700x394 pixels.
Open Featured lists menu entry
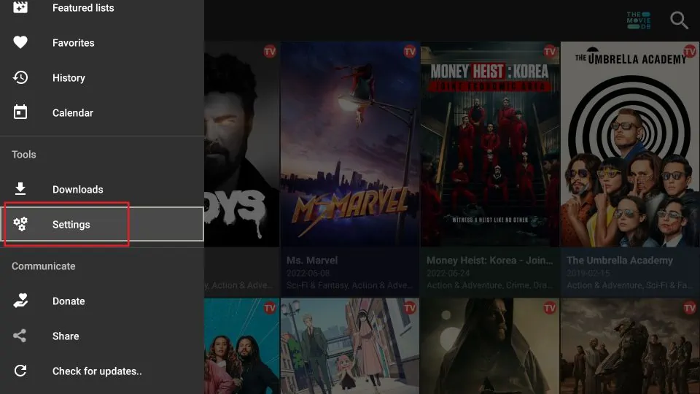pos(102,7)
